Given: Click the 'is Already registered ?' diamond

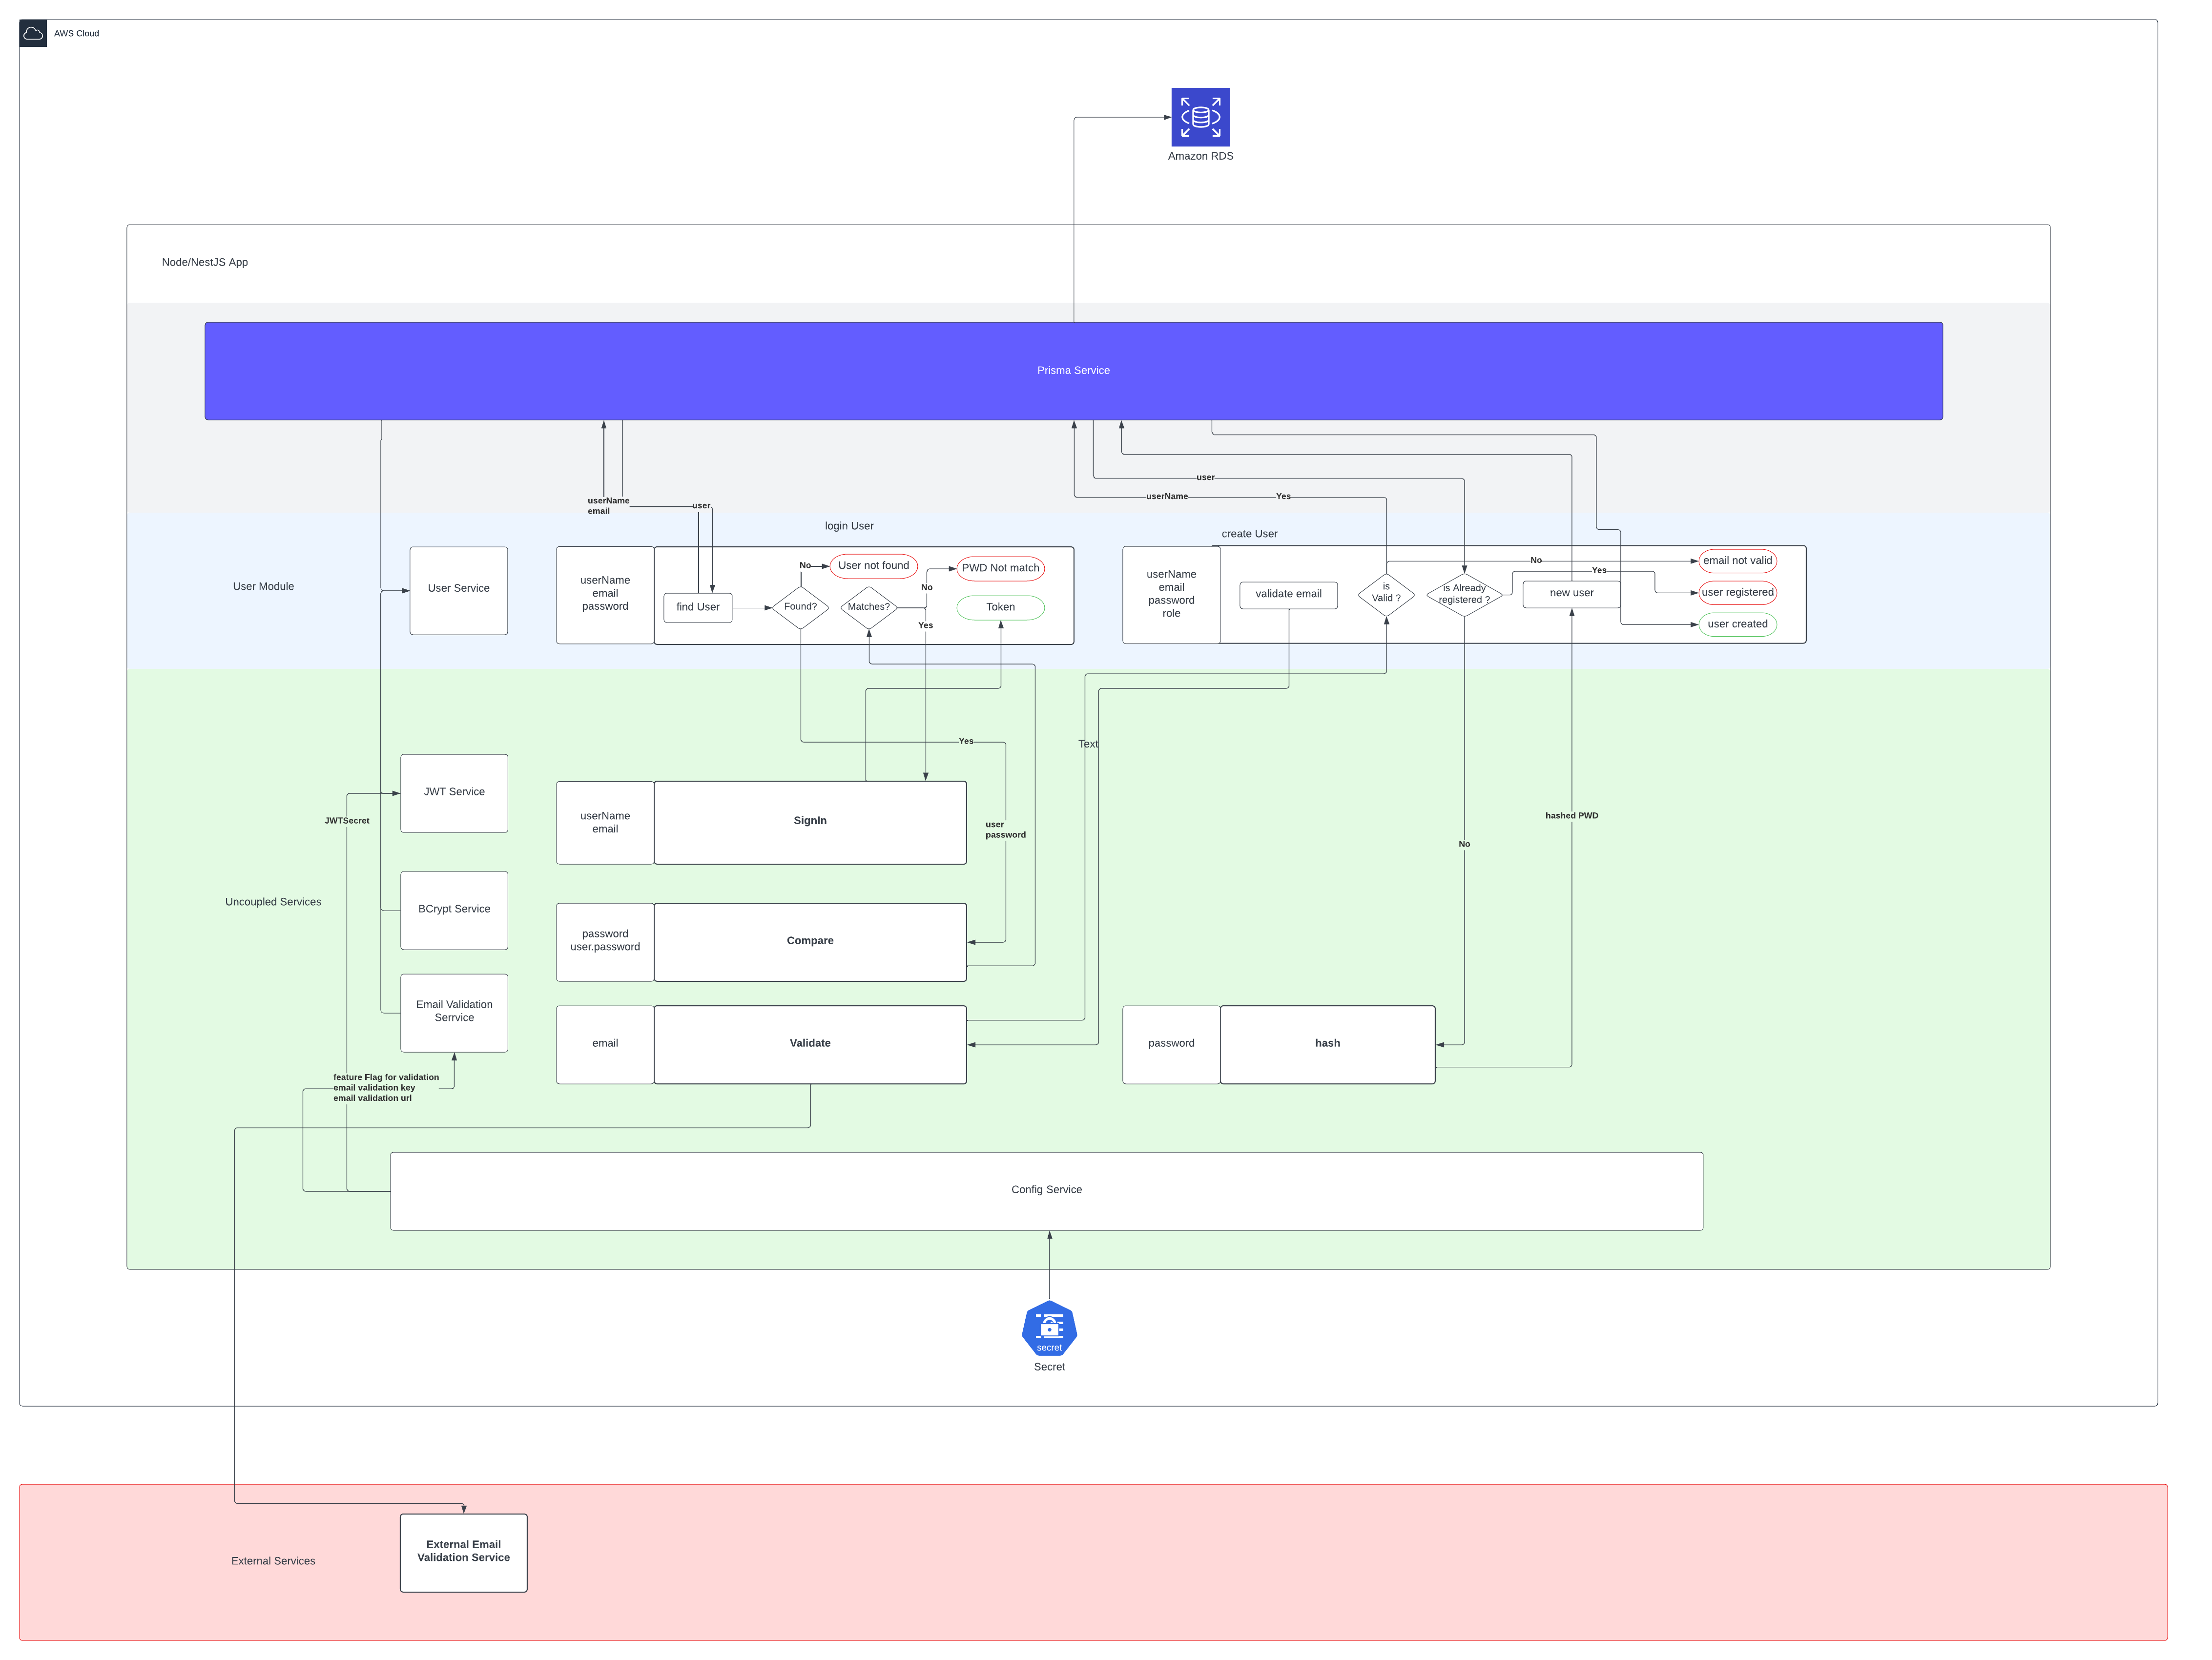Looking at the screenshot, I should click(1464, 594).
